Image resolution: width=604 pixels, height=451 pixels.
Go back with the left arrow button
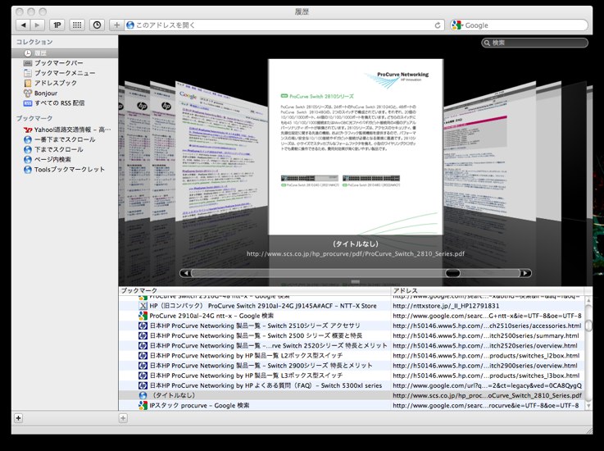(23, 25)
